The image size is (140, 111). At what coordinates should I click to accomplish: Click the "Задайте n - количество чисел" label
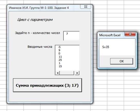pyautogui.click(x=37, y=33)
